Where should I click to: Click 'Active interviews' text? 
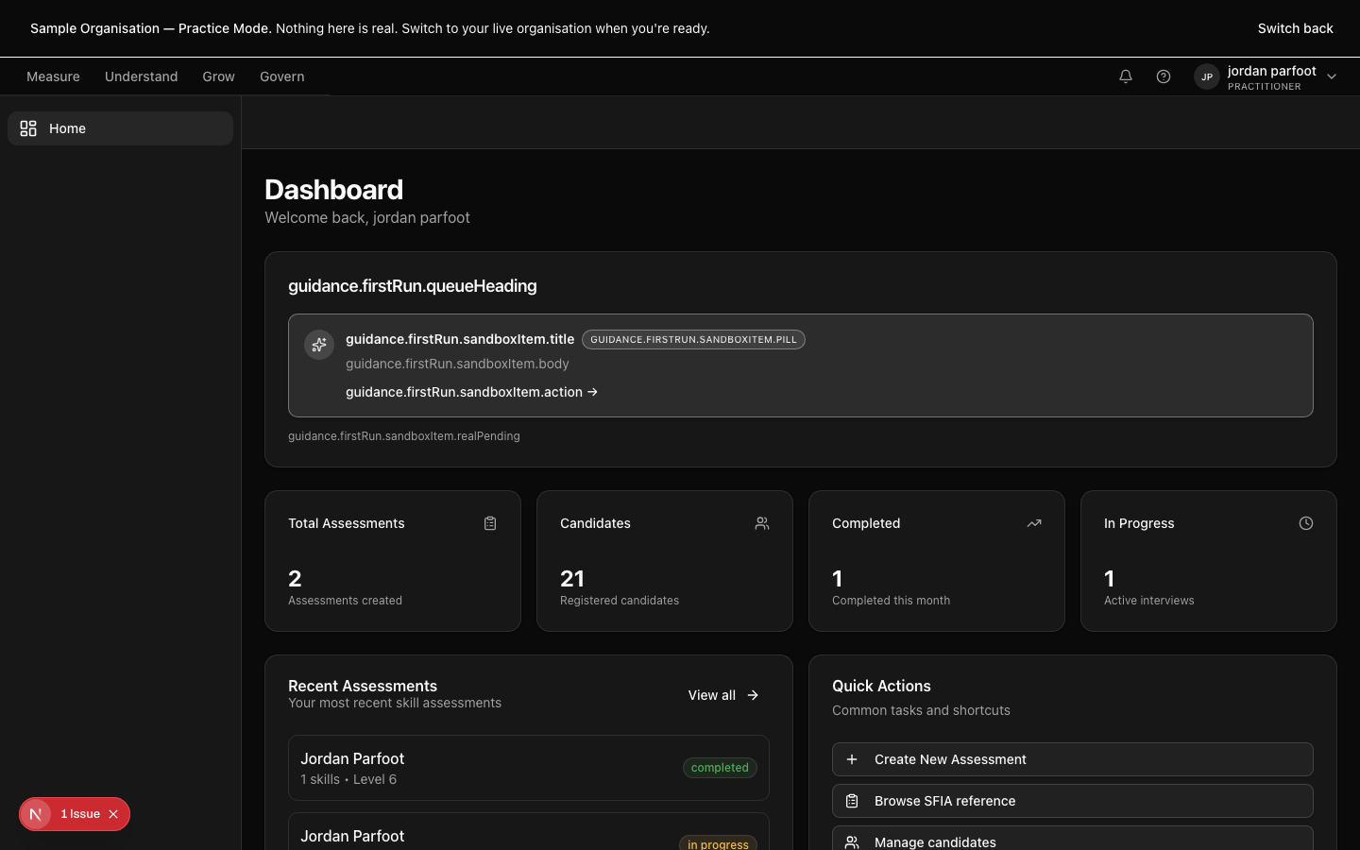(1148, 601)
